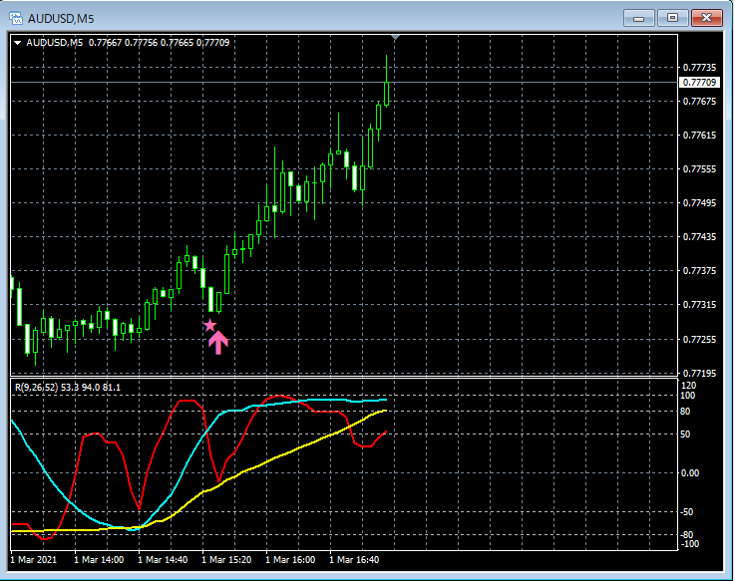Click the current price label 0.77709

click(x=699, y=83)
